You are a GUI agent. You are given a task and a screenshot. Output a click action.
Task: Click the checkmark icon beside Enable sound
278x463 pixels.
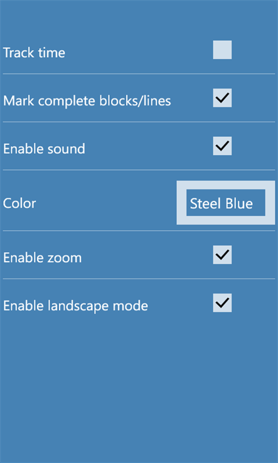coord(222,146)
